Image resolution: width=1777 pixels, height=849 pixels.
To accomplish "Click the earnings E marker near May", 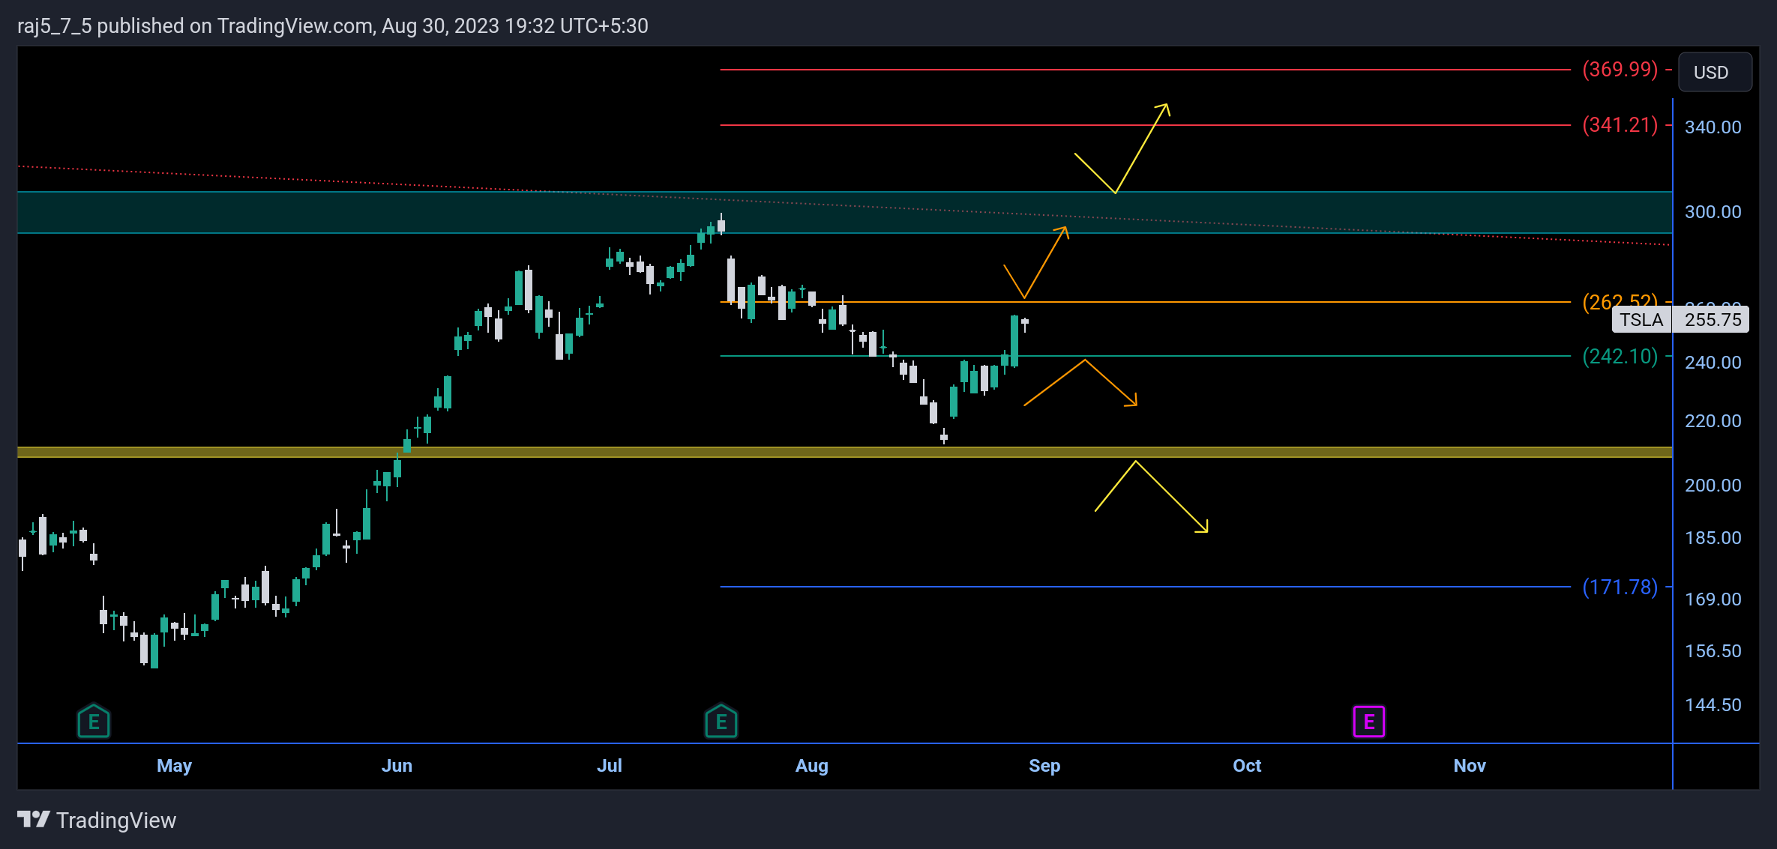I will pos(94,721).
